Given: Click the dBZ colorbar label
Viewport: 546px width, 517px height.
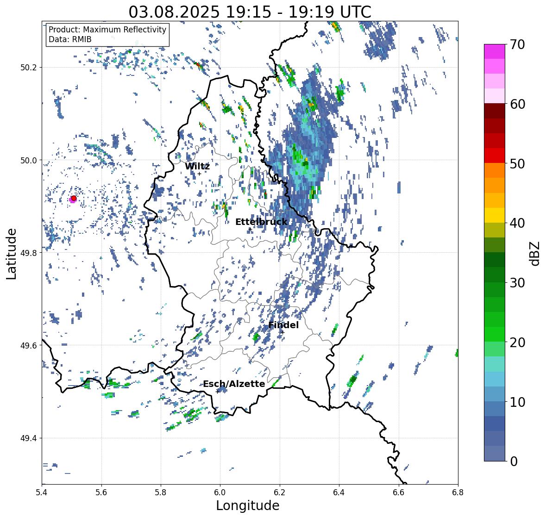Looking at the screenshot, I should [535, 253].
